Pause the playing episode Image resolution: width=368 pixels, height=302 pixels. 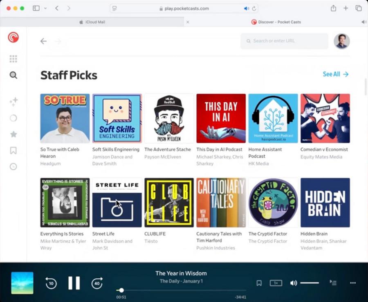tap(74, 283)
